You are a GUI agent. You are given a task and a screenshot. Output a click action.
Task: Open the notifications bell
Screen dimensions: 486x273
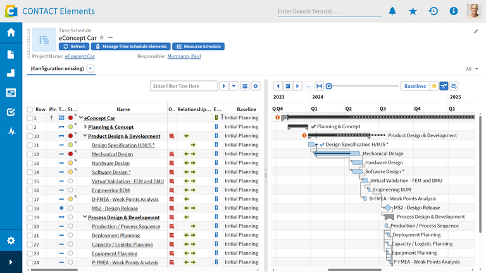coord(392,11)
